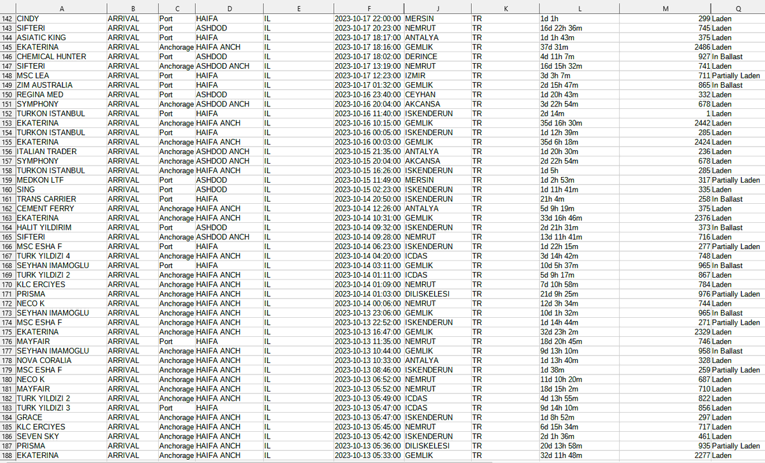Select the 2277 value cell
Viewport: 765px width, 463px height.
(x=666, y=455)
